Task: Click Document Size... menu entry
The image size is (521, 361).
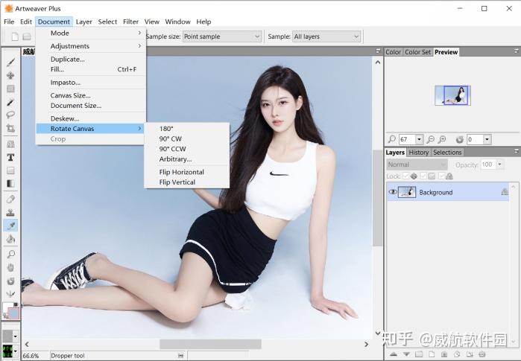Action: click(x=90, y=106)
